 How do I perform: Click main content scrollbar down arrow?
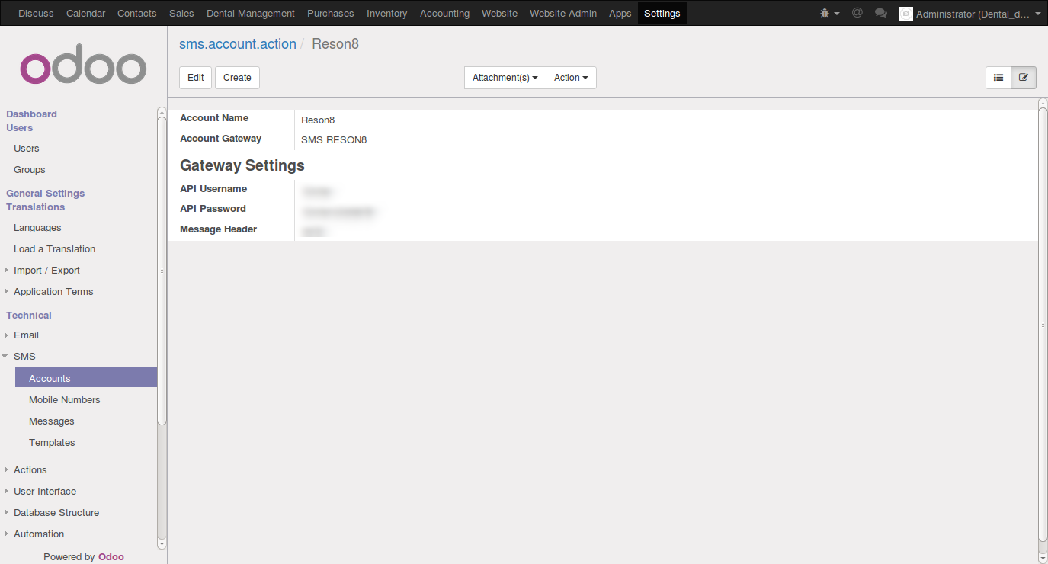[x=1043, y=559]
